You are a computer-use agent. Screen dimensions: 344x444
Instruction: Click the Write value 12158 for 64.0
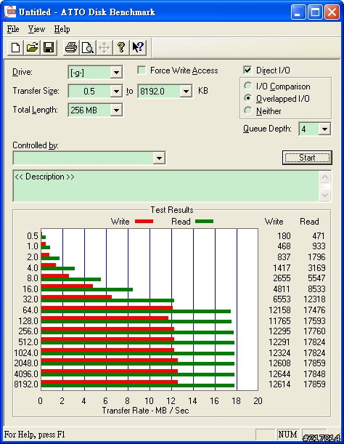(279, 310)
